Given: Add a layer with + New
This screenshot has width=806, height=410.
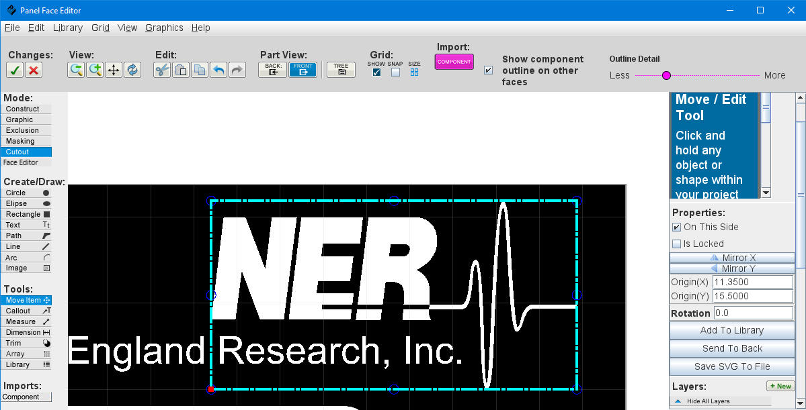Looking at the screenshot, I should click(780, 387).
